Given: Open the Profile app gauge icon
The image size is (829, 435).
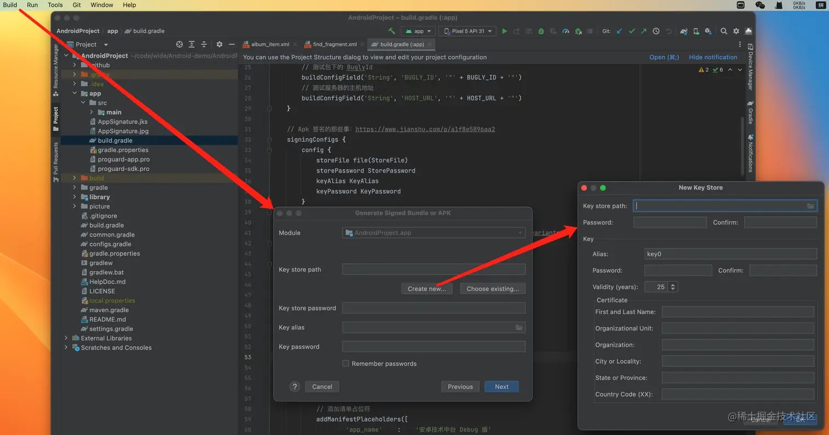Looking at the screenshot, I should [x=566, y=31].
